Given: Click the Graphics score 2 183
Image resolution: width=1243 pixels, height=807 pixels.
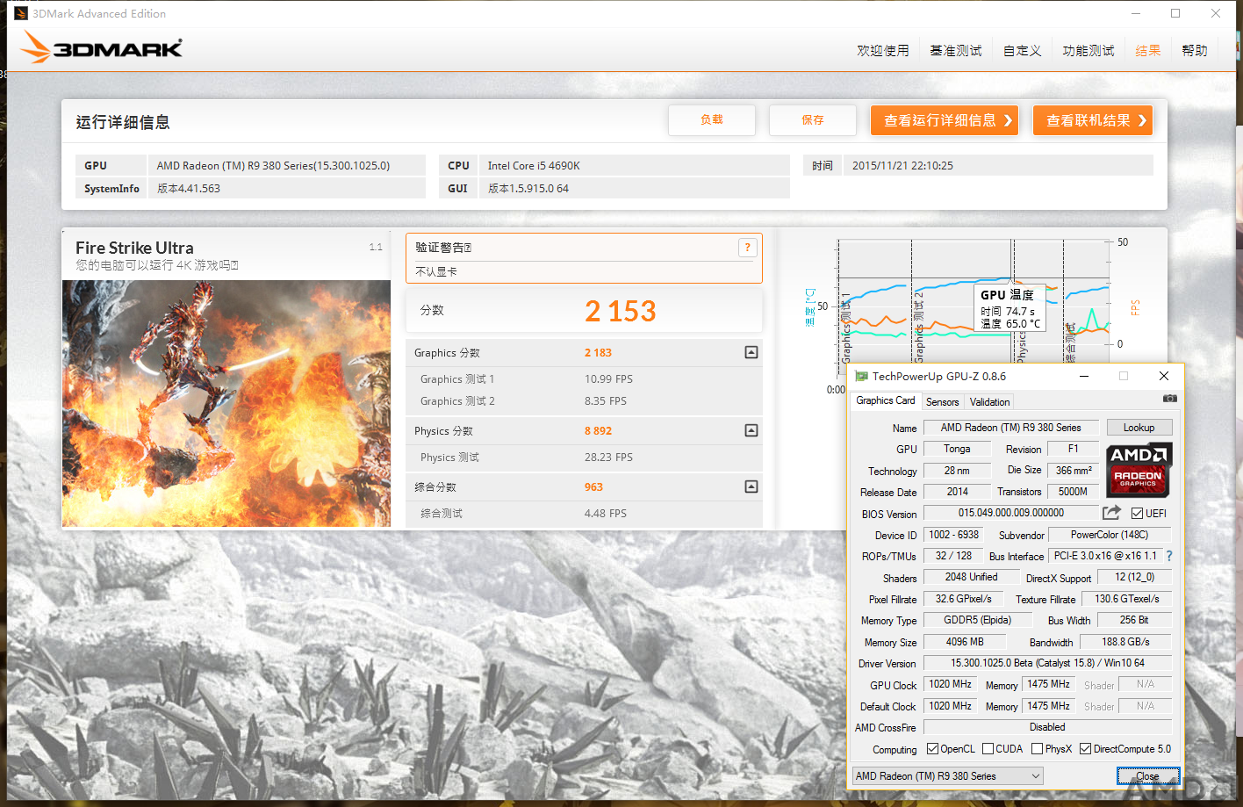Looking at the screenshot, I should tap(598, 353).
